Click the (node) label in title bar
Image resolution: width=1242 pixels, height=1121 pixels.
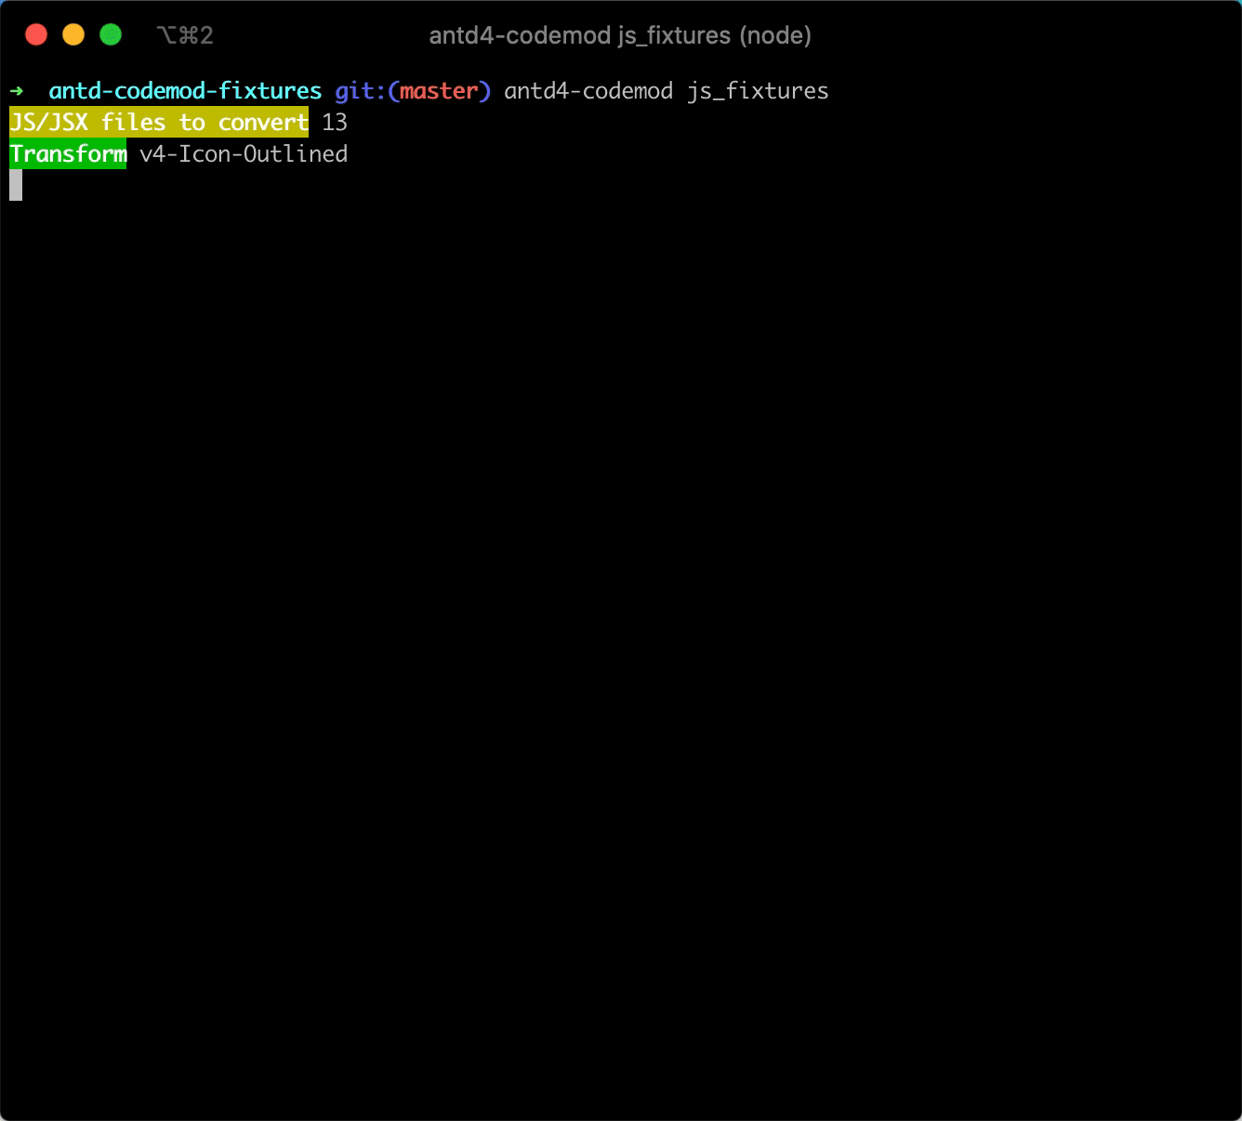(x=773, y=35)
